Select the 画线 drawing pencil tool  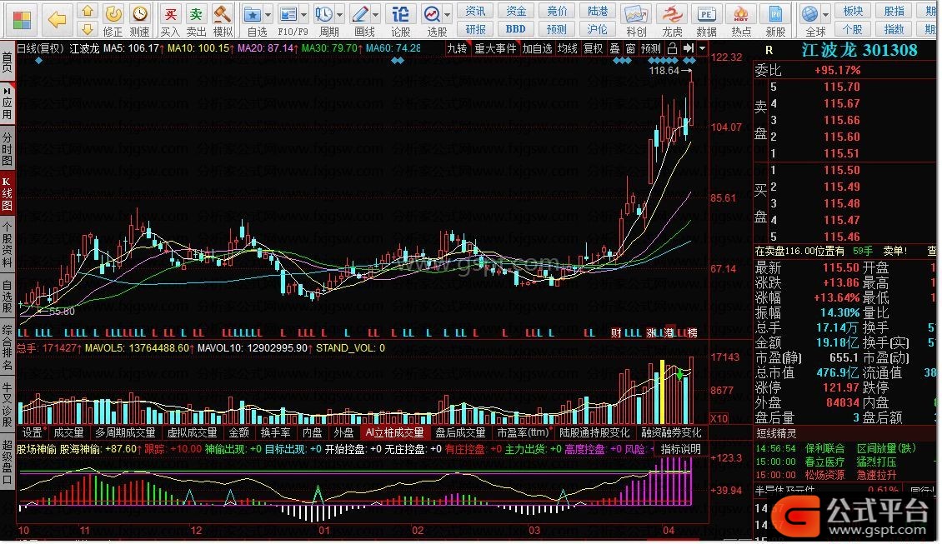point(360,14)
